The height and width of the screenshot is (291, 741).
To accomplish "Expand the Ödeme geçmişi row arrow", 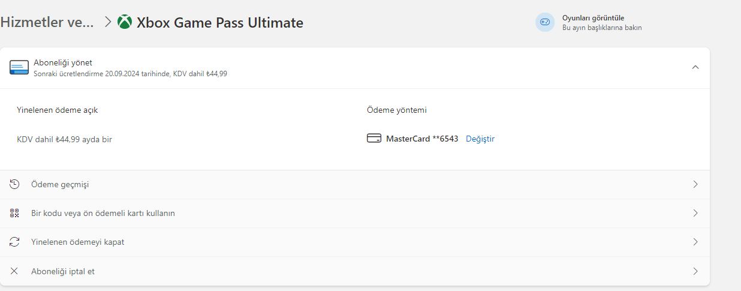I will 695,184.
